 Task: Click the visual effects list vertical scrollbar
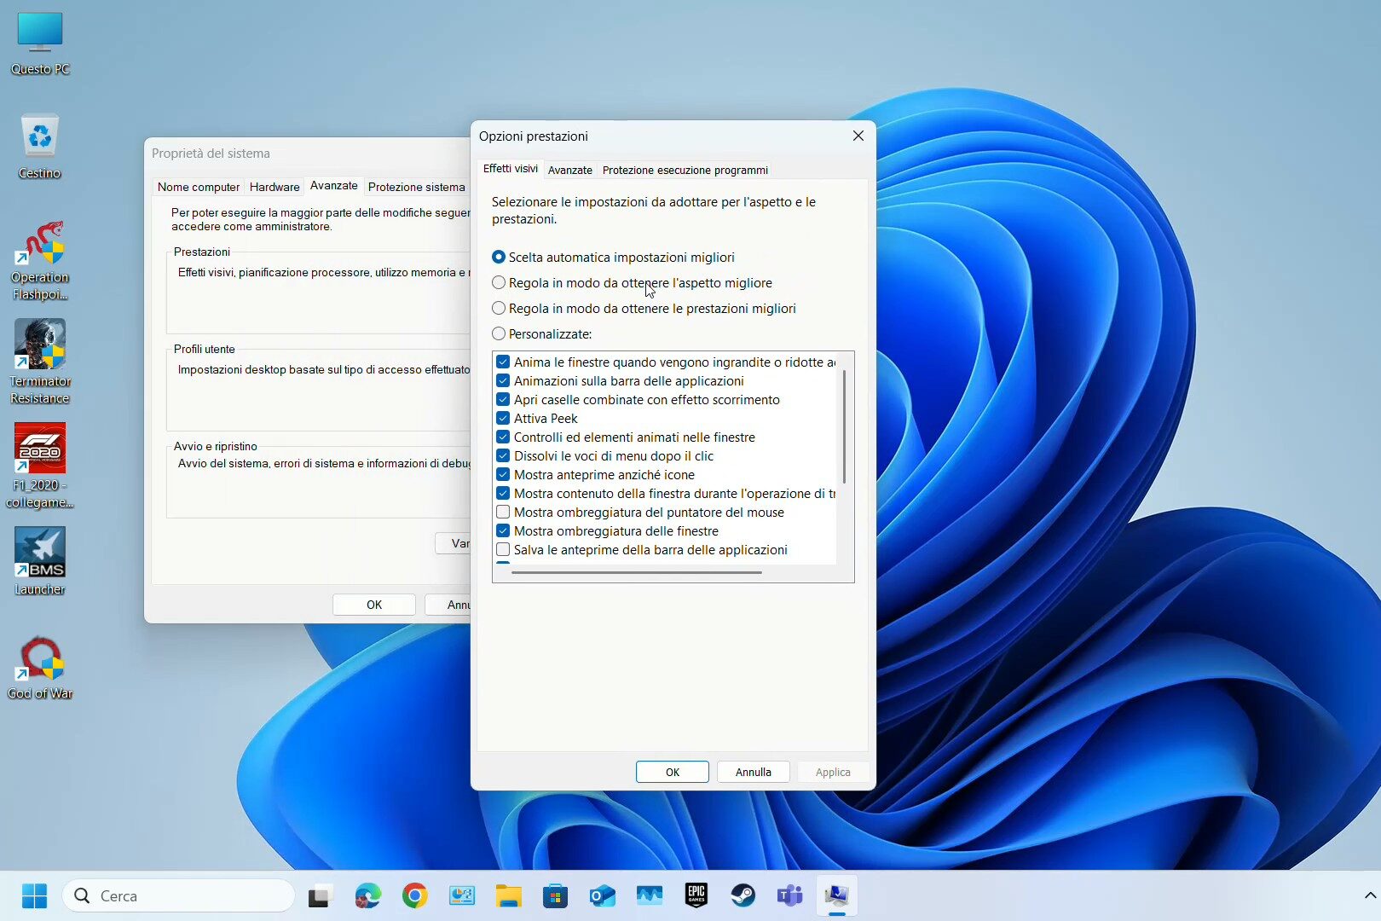[844, 426]
